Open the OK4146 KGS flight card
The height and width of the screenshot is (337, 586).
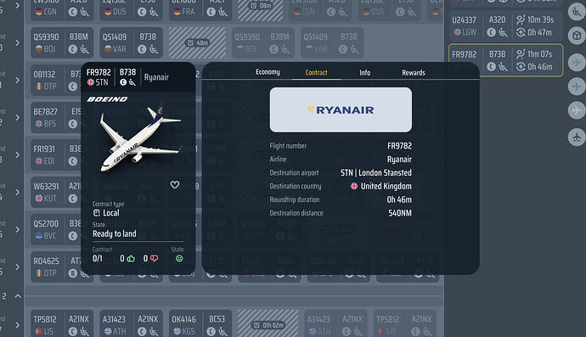pos(200,323)
